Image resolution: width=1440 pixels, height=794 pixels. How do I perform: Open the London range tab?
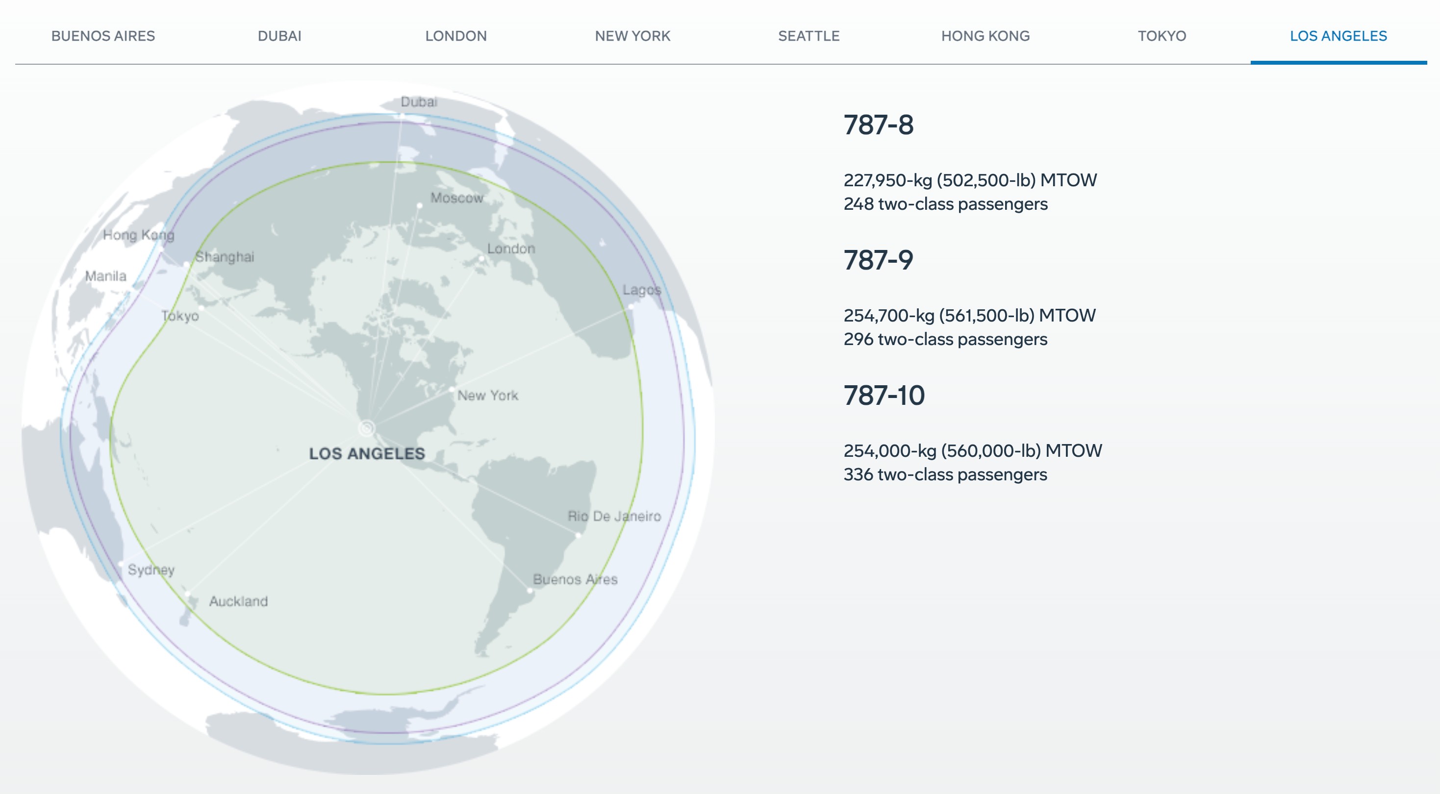[455, 36]
